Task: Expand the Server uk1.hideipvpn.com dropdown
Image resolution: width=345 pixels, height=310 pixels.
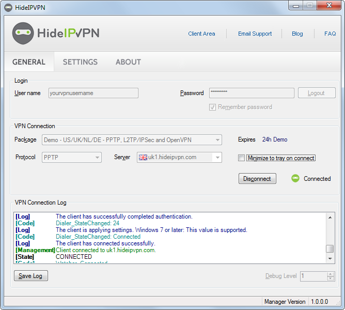Action: [x=179, y=158]
